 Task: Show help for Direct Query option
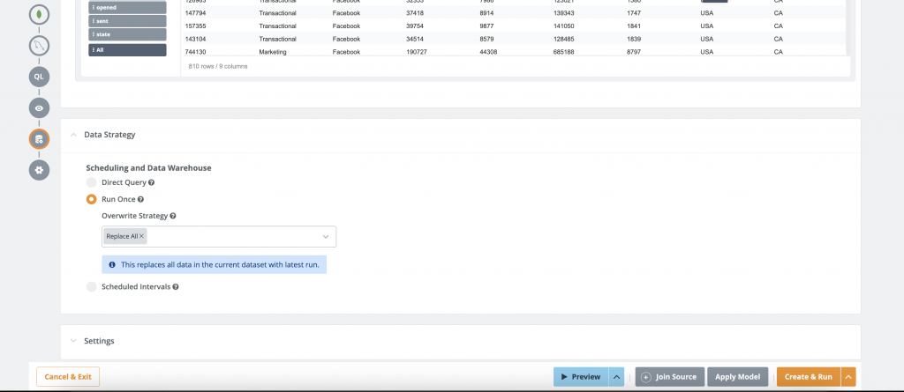[152, 182]
